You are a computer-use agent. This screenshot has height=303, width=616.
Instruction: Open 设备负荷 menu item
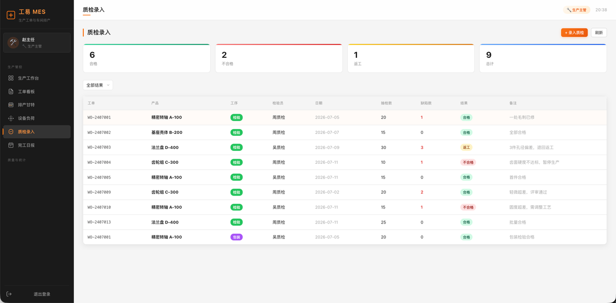[37, 118]
